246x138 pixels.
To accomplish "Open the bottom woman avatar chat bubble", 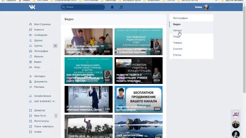I will coord(236,134).
